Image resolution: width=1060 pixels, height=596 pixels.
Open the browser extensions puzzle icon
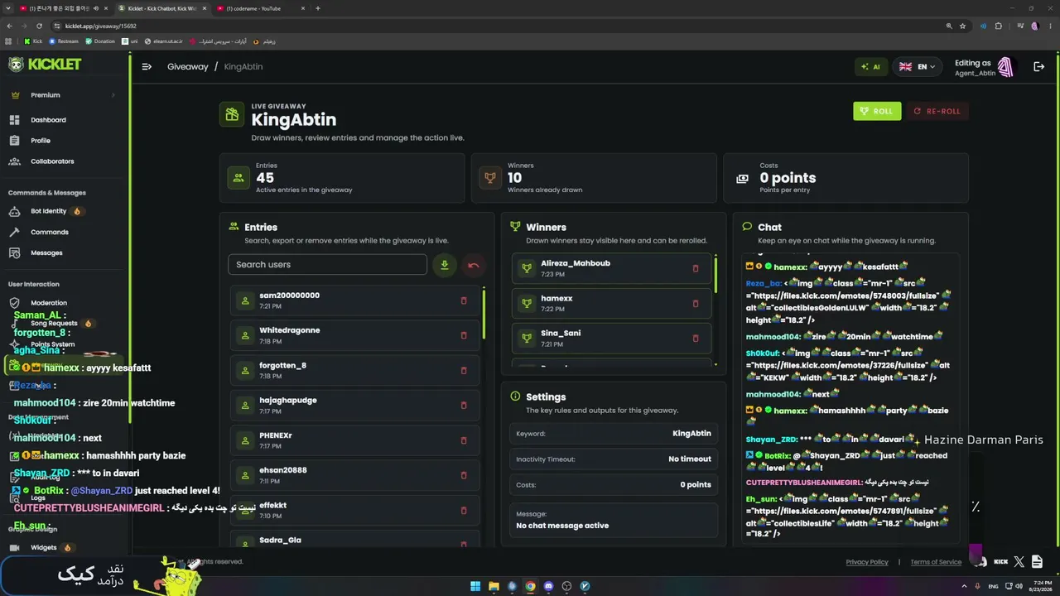pos(998,26)
